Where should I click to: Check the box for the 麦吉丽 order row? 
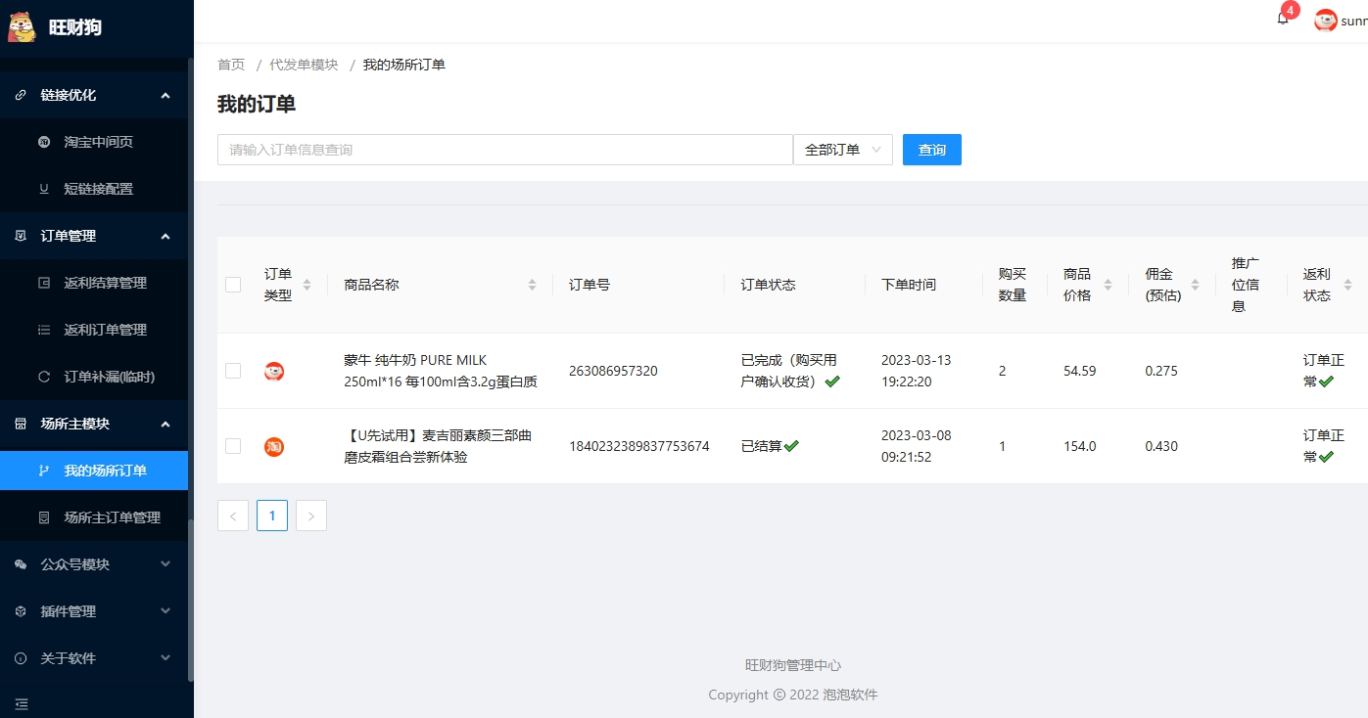(233, 446)
